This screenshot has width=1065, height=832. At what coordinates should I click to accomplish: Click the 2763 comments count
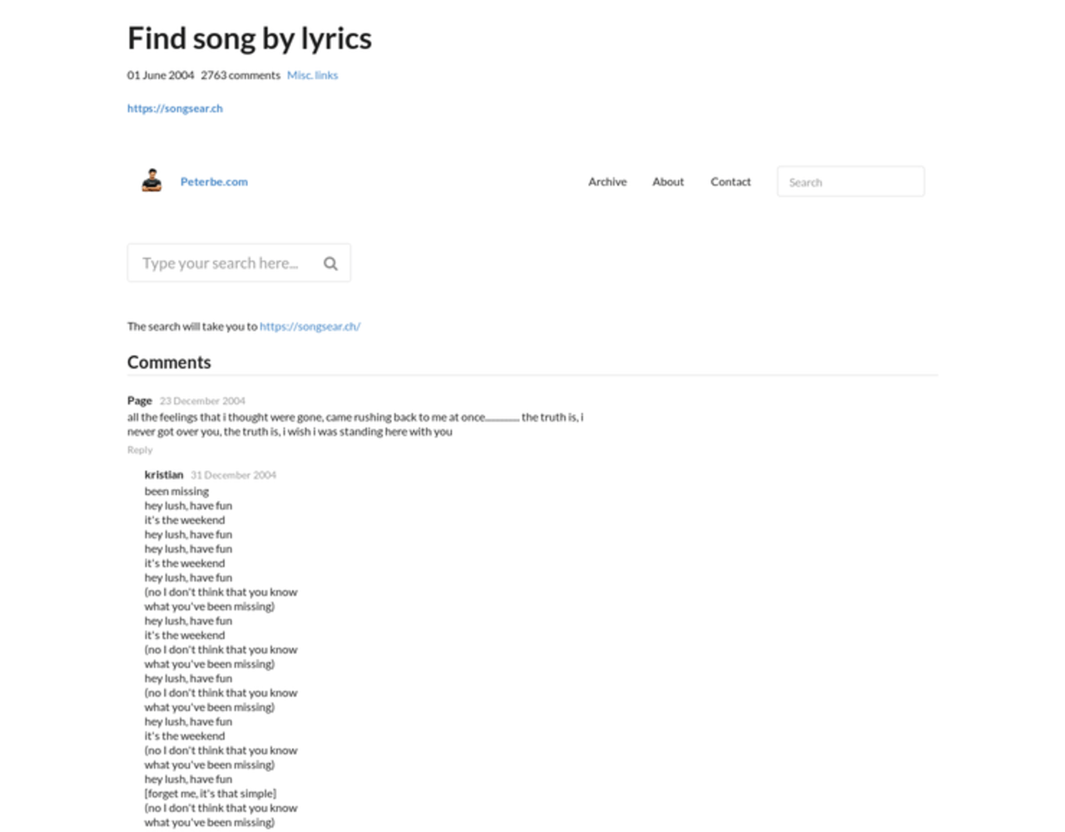point(240,75)
